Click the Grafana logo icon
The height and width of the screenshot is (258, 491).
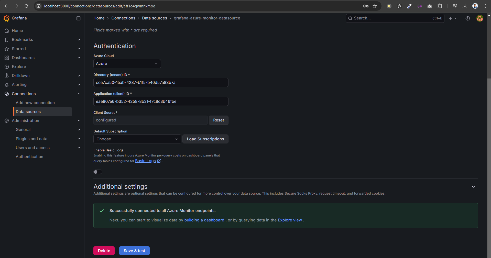[x=7, y=18]
